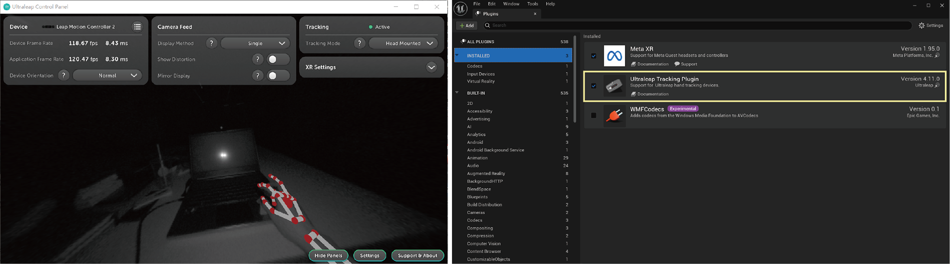Select the Computer Vision category
This screenshot has height=264, width=950.
click(x=513, y=244)
